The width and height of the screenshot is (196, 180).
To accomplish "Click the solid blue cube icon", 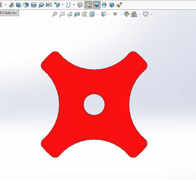I will (x=112, y=5).
